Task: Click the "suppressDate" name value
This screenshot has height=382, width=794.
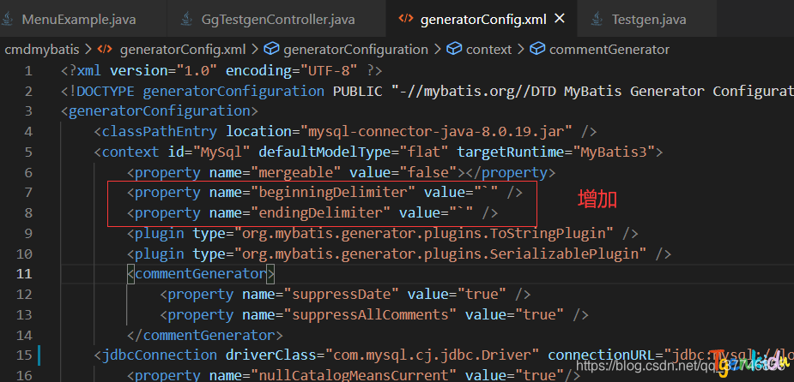Action: (342, 294)
